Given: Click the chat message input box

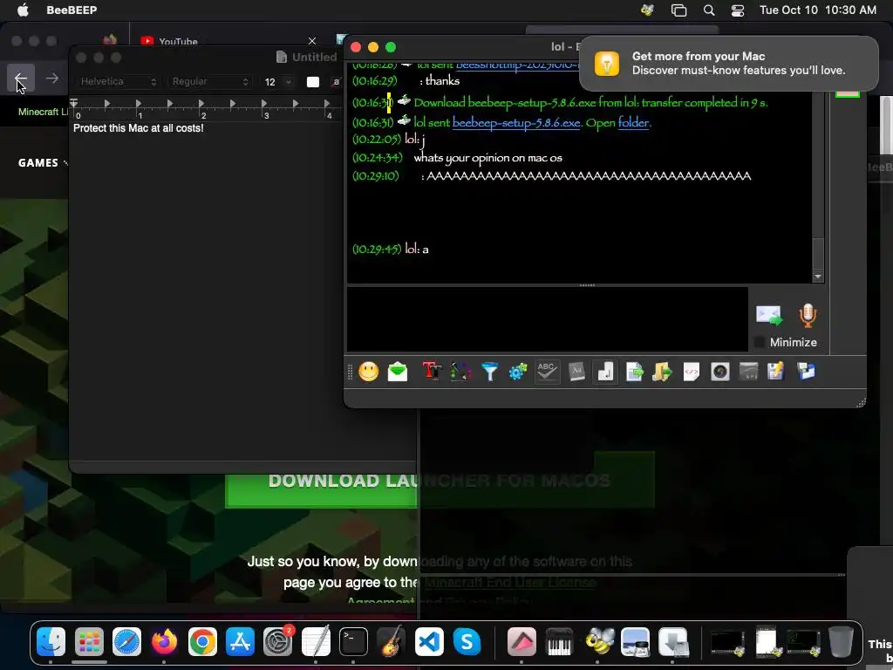Looking at the screenshot, I should point(548,319).
